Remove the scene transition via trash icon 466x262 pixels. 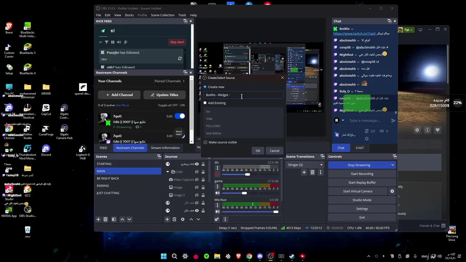point(312,172)
